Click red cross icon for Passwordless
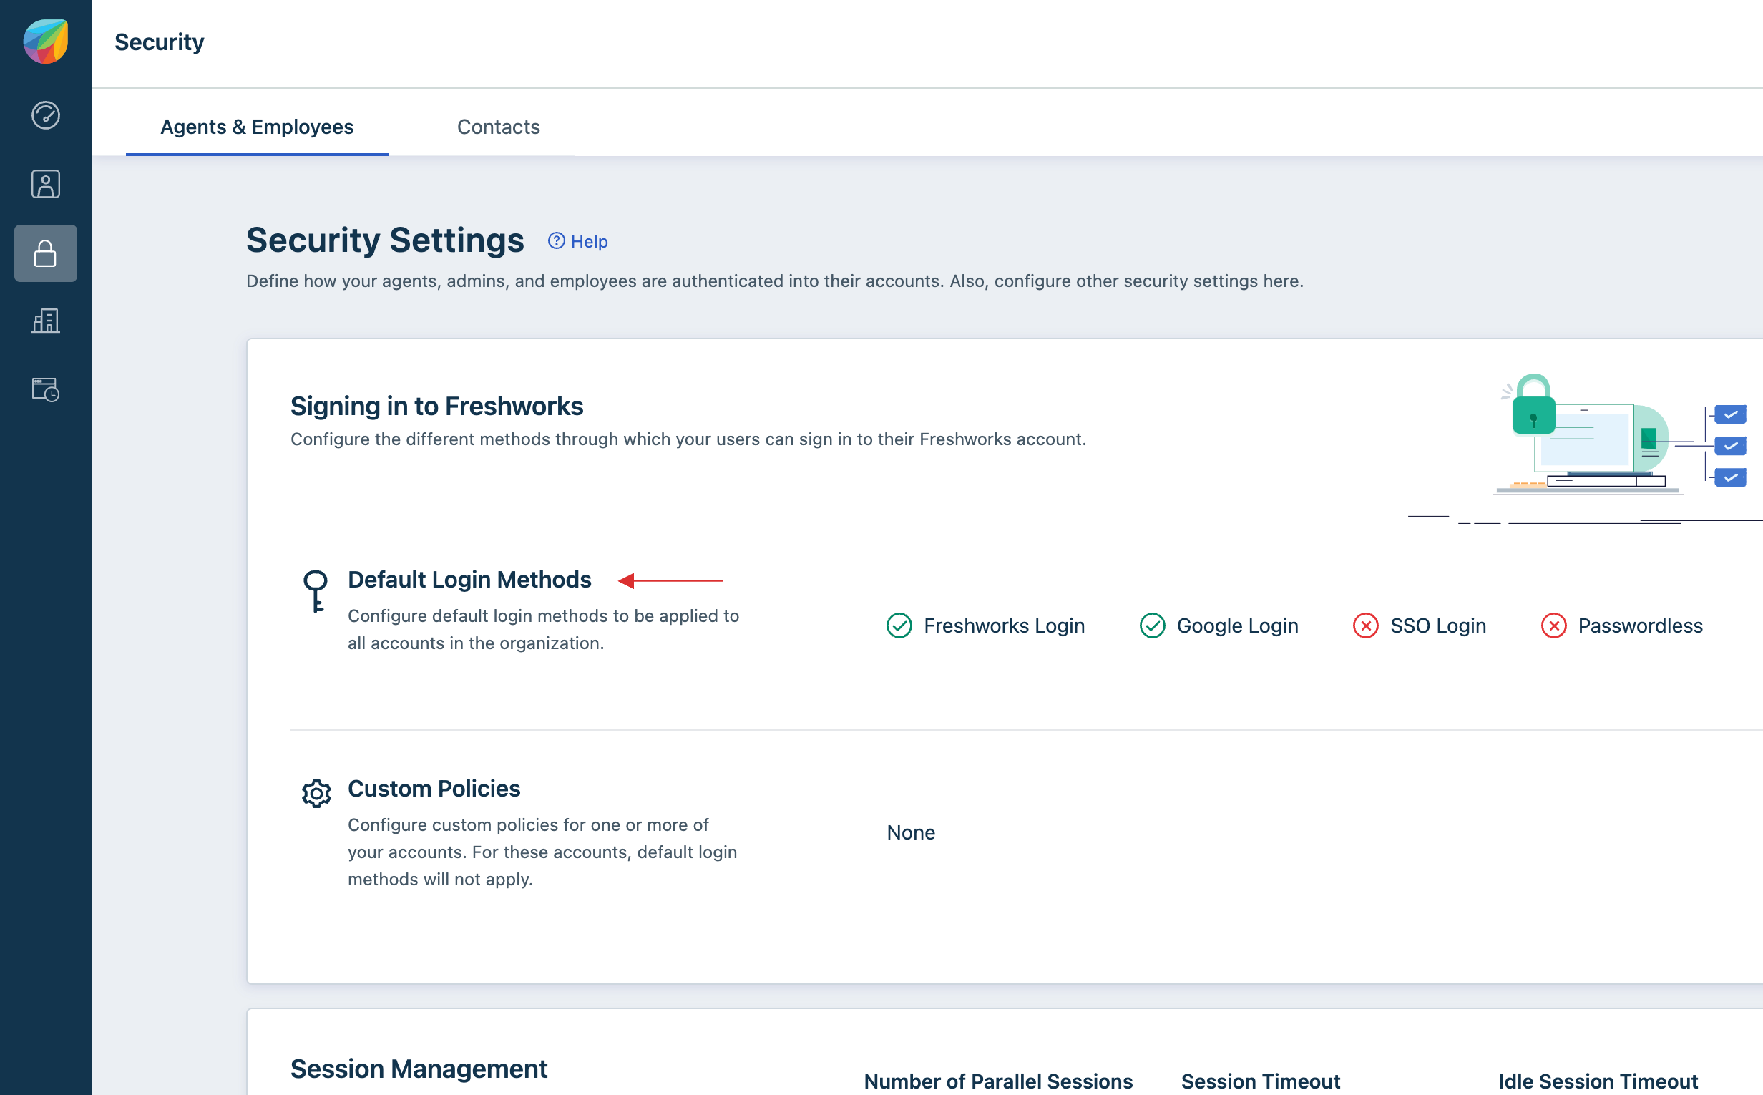1763x1095 pixels. [x=1554, y=626]
